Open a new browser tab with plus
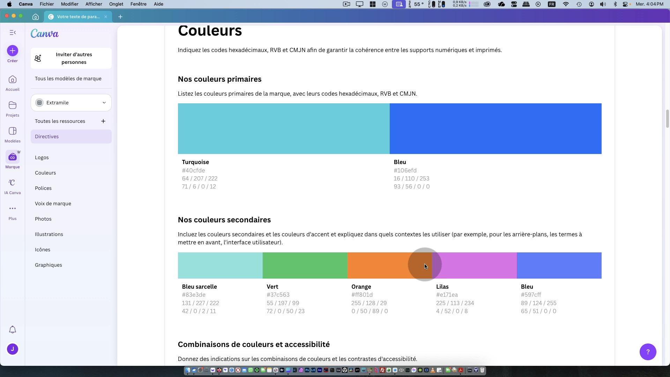 click(x=120, y=17)
